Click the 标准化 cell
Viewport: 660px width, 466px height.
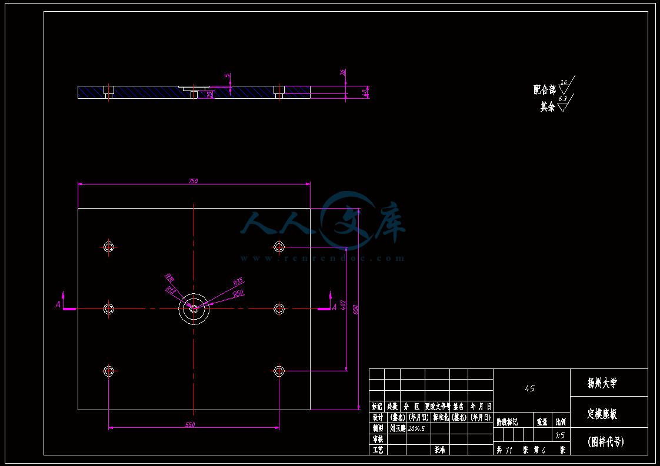441,417
